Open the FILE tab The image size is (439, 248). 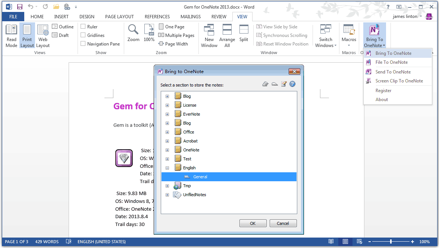tap(13, 16)
